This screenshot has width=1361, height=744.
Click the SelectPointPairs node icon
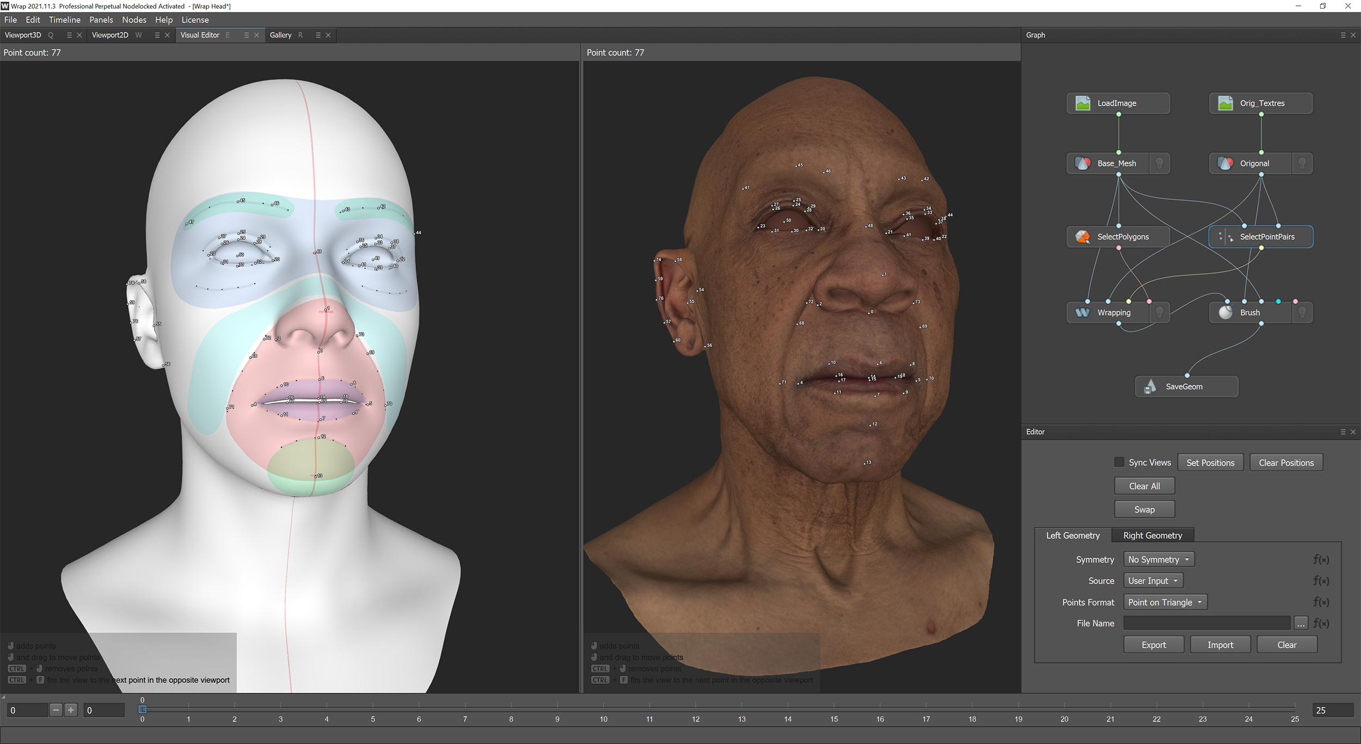[x=1227, y=236]
